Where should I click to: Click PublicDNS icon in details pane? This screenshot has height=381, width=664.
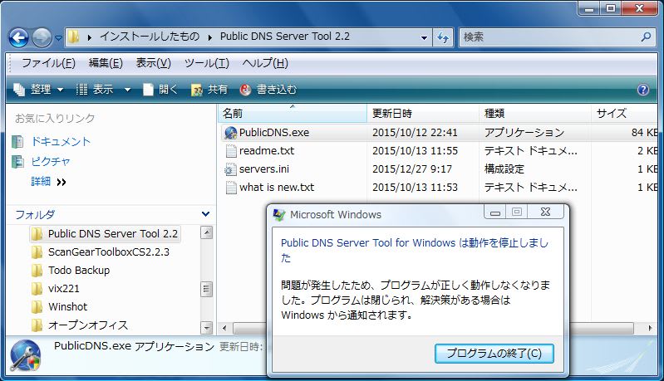click(x=26, y=355)
